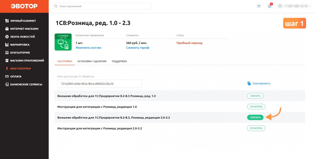The height and width of the screenshot is (159, 315).
Task: Open Банковские сервисы section
Action: click(26, 84)
